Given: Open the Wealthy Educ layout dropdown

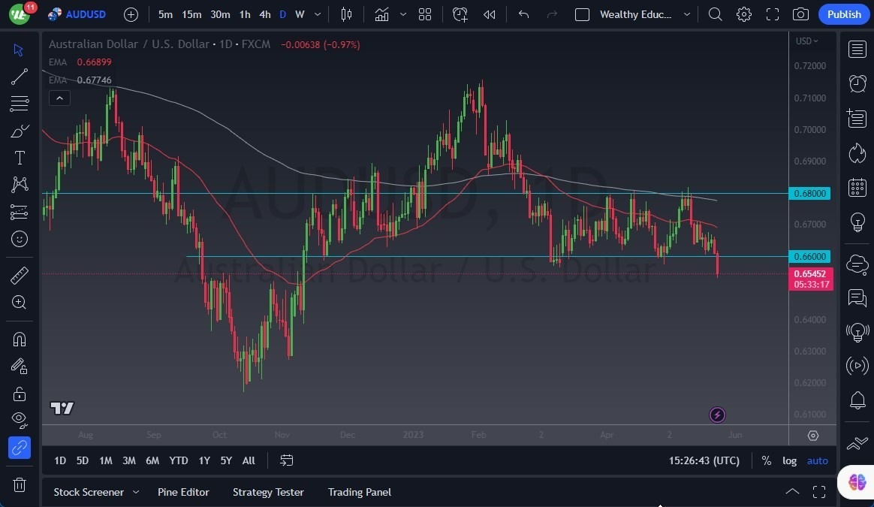Looking at the screenshot, I should click(686, 14).
